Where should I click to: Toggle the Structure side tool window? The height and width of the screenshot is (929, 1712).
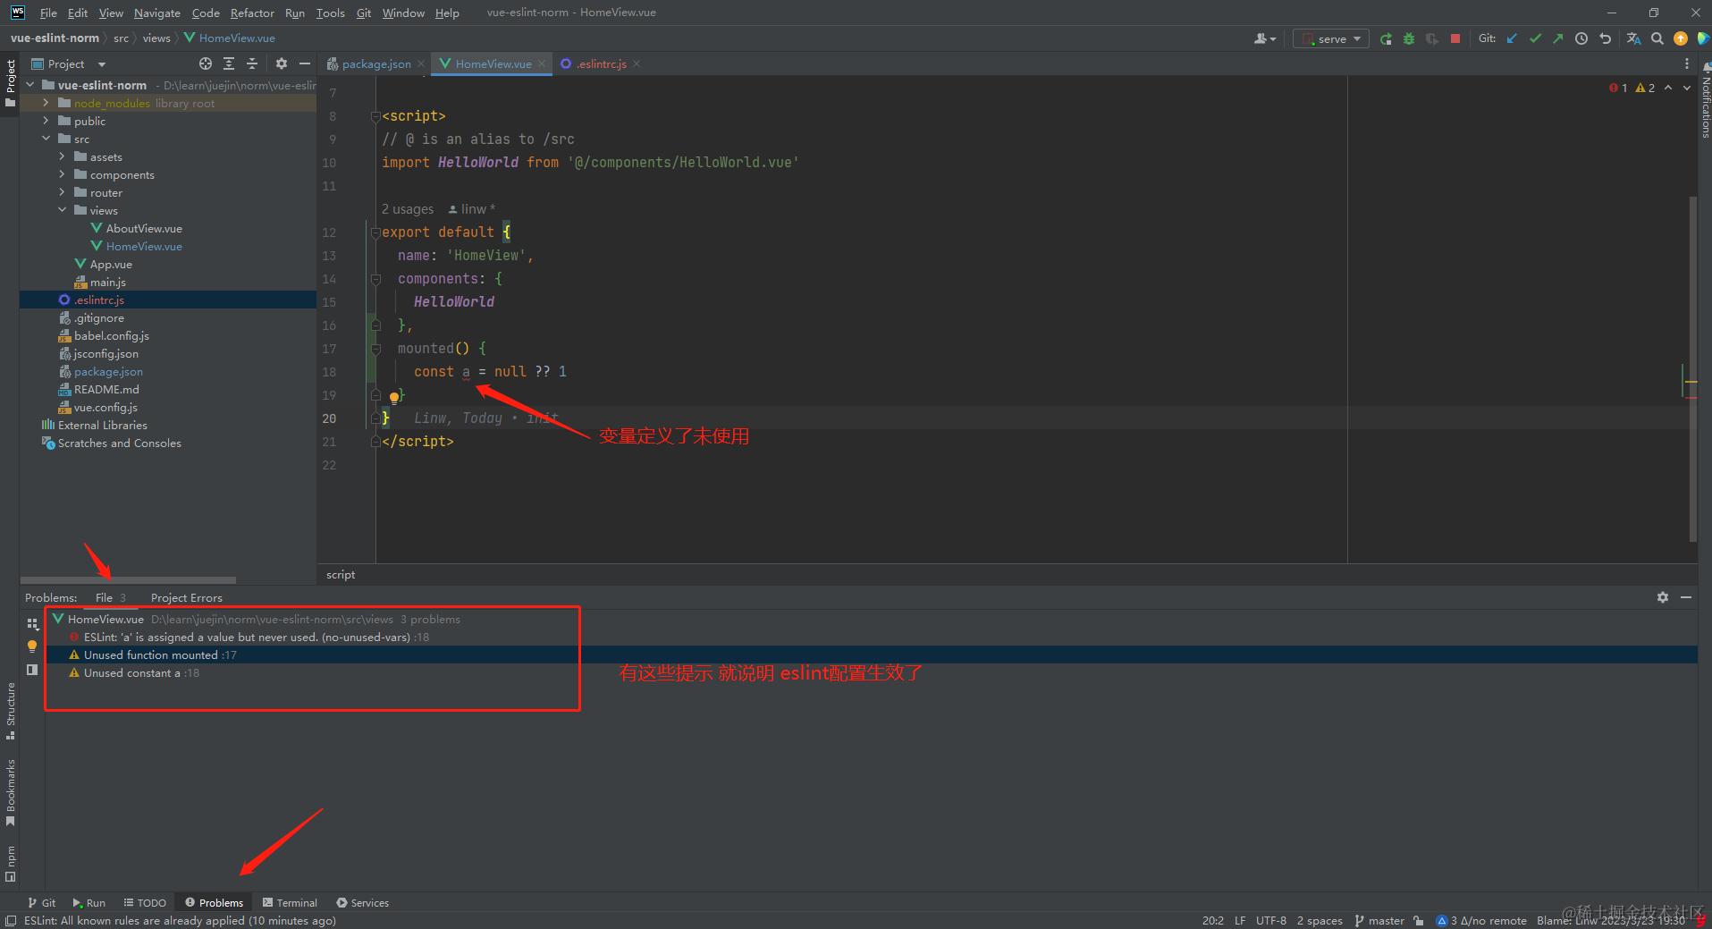click(x=10, y=711)
